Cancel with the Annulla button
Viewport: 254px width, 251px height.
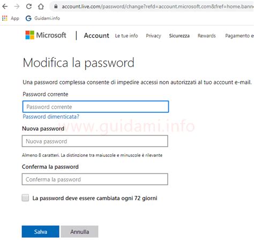pos(79,232)
